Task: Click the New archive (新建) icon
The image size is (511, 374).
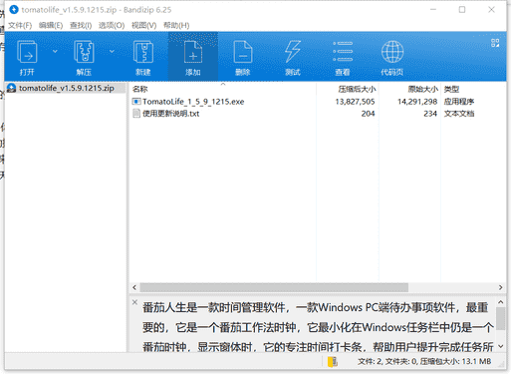Action: coord(143,52)
